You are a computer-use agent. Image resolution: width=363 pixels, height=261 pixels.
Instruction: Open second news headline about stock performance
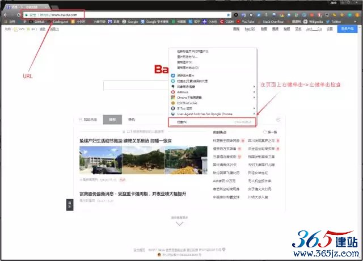pyautogui.click(x=133, y=194)
